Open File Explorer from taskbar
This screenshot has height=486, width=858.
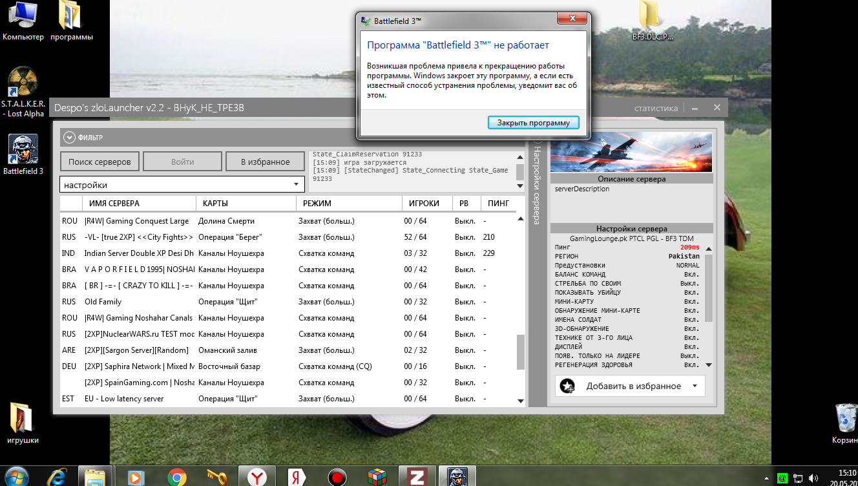96,478
